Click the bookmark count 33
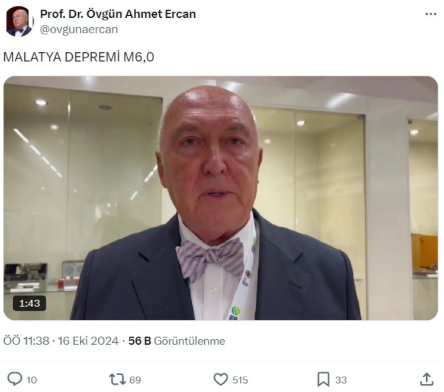444x392 pixels. (341, 380)
